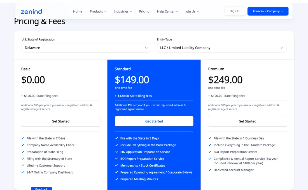Click checkmark beside File with the State in 3 Days
This screenshot has width=308, height=190.
point(116,138)
